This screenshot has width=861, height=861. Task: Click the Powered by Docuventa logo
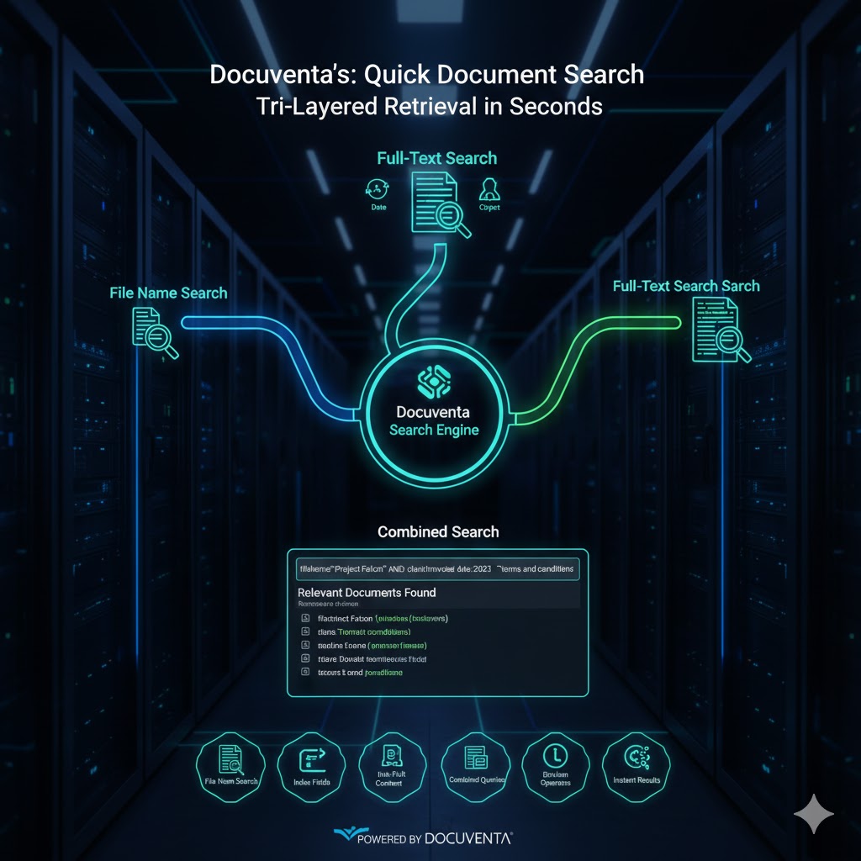point(424,837)
